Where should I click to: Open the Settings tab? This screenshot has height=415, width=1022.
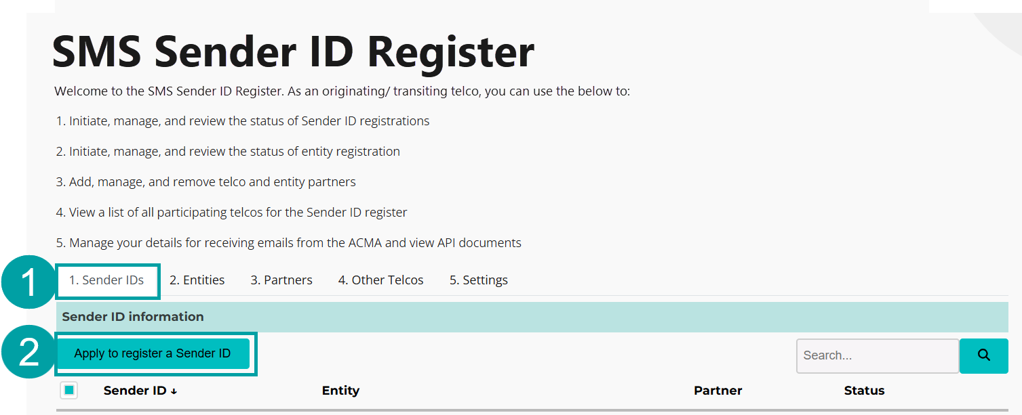[x=478, y=280]
